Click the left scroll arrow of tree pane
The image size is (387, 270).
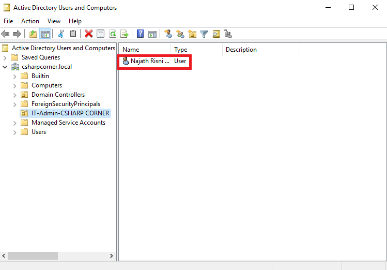point(4,256)
